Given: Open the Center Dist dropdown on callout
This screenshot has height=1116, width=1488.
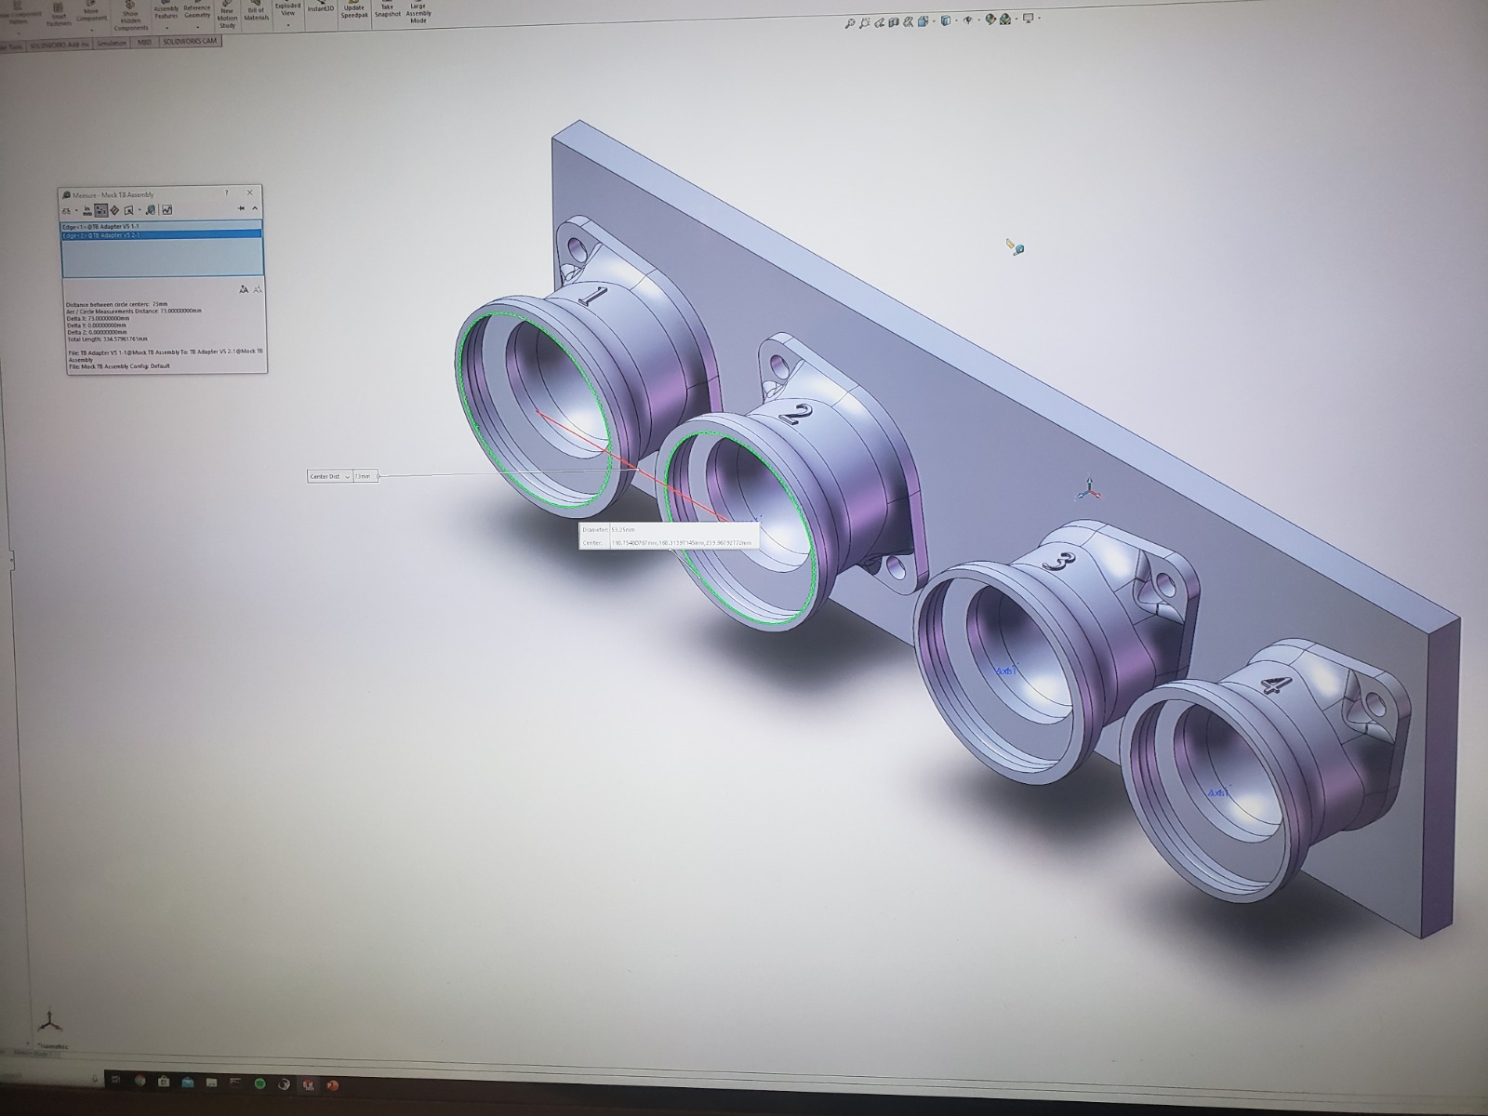Looking at the screenshot, I should point(347,476).
